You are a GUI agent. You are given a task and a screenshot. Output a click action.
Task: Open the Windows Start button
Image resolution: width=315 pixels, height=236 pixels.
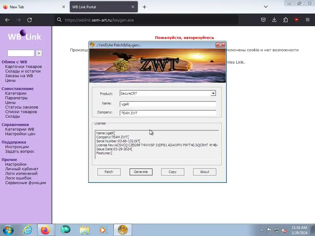[8, 230]
